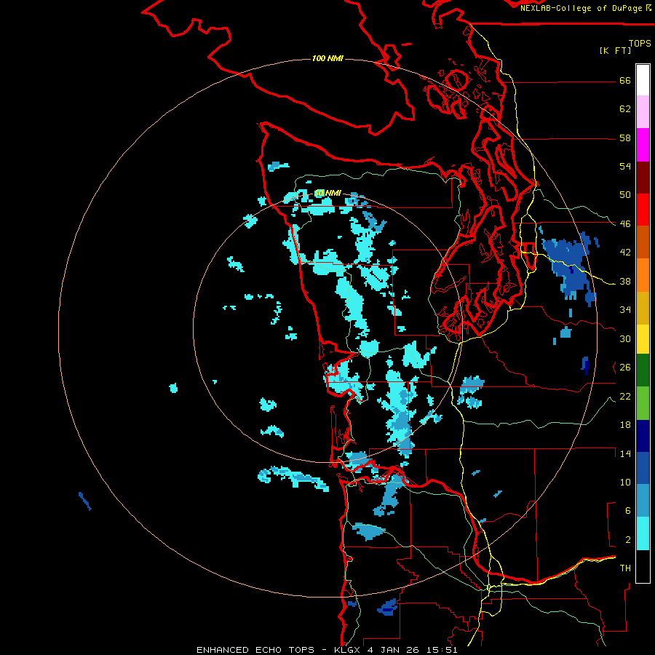Screen dimensions: 655x655
Task: Click the legend value 34
Action: [625, 310]
